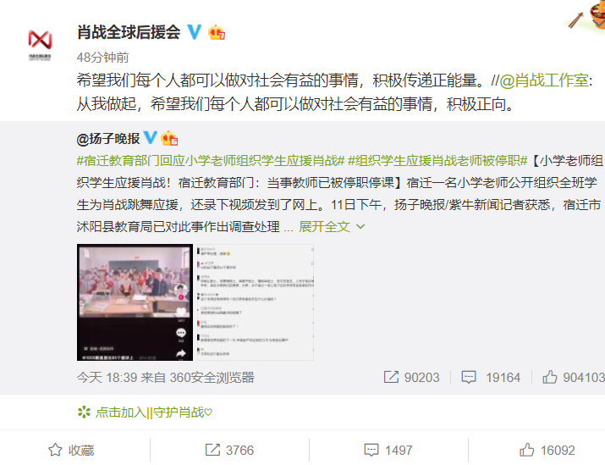Open the hashtag #组织学生应援肖战老师被停职#

437,161
